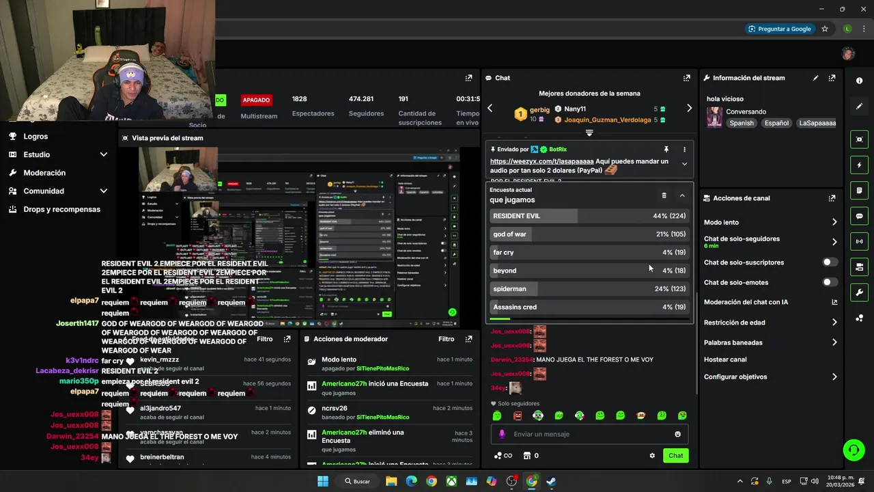Image resolution: width=874 pixels, height=492 pixels.
Task: Click the Spanish stream tag
Action: (742, 123)
